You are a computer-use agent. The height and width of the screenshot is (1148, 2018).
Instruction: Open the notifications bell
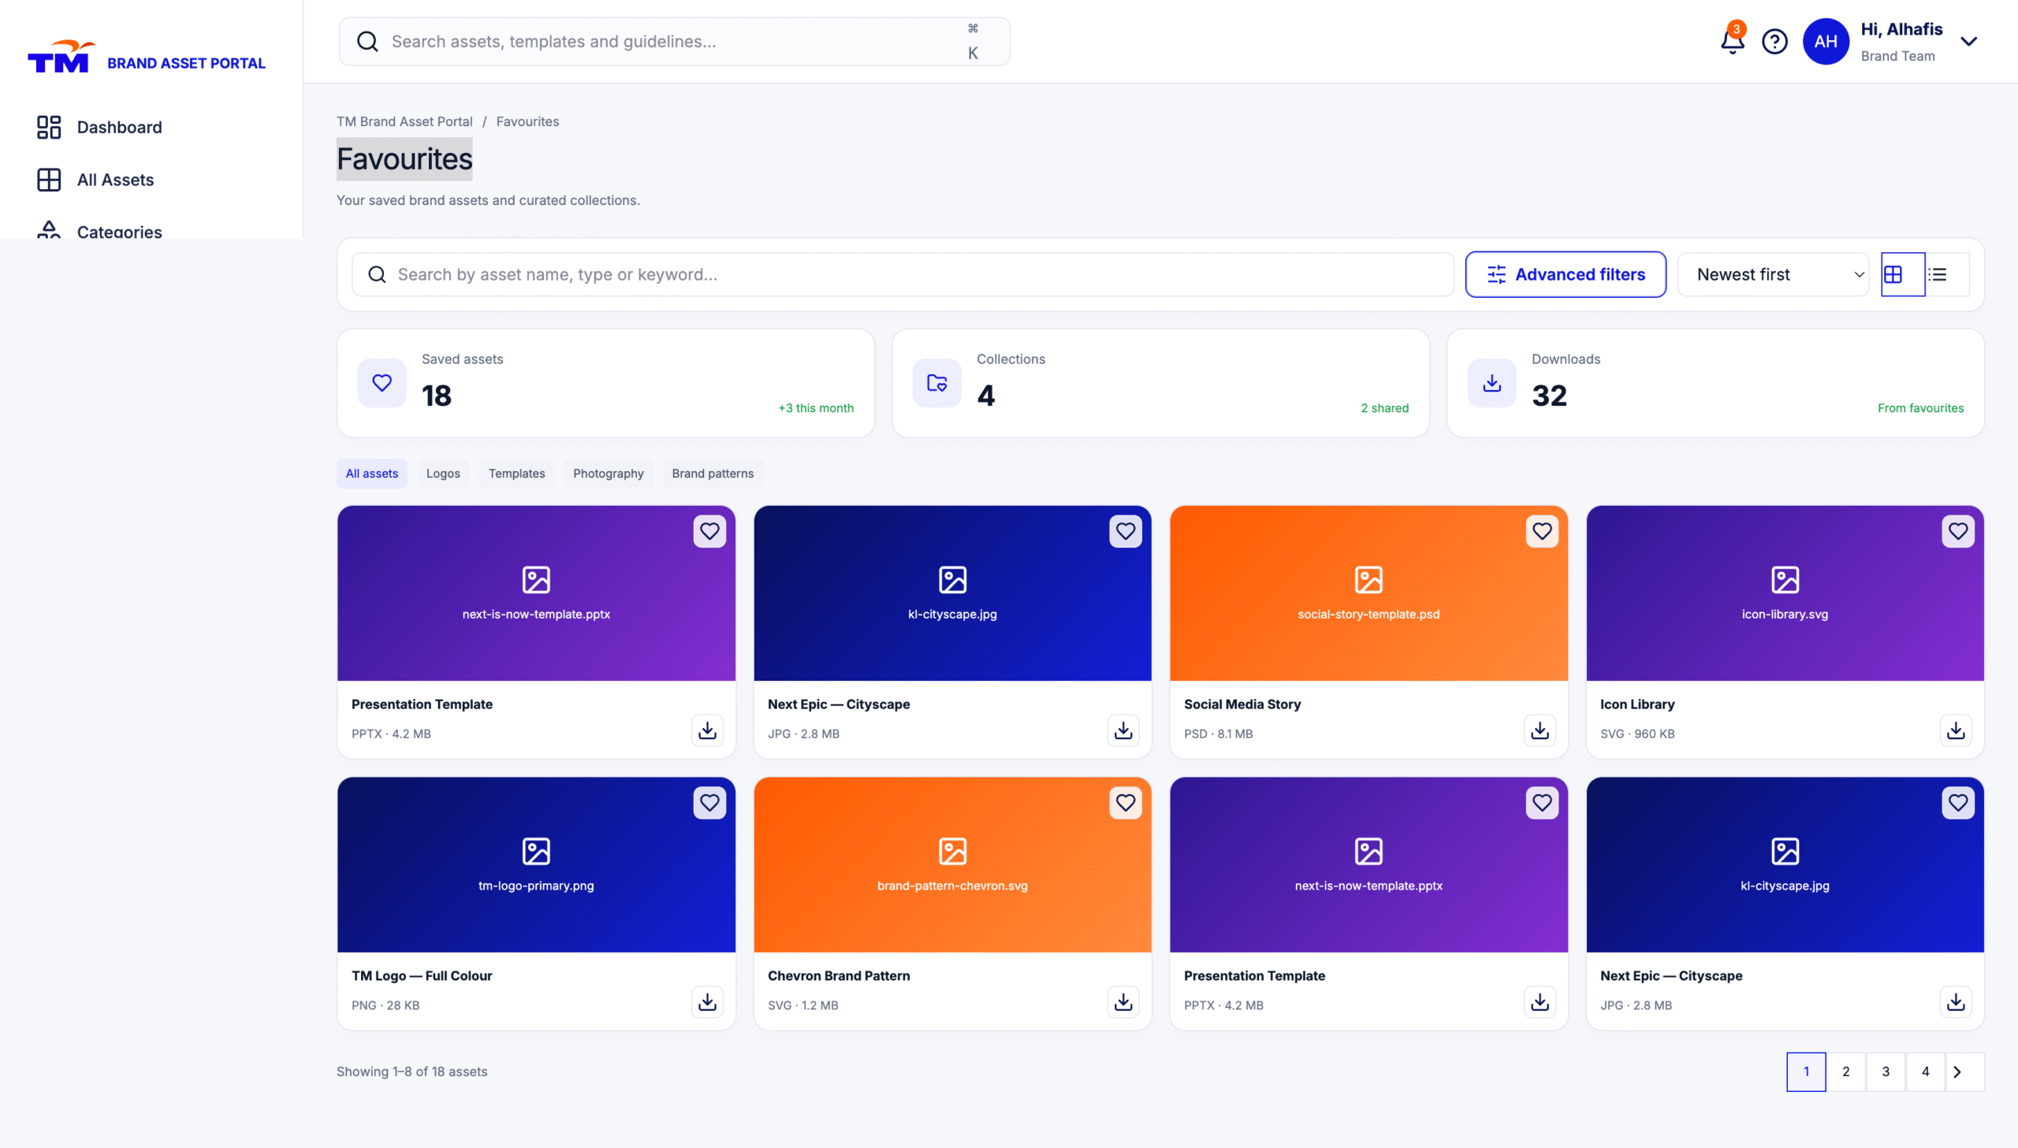[1732, 41]
